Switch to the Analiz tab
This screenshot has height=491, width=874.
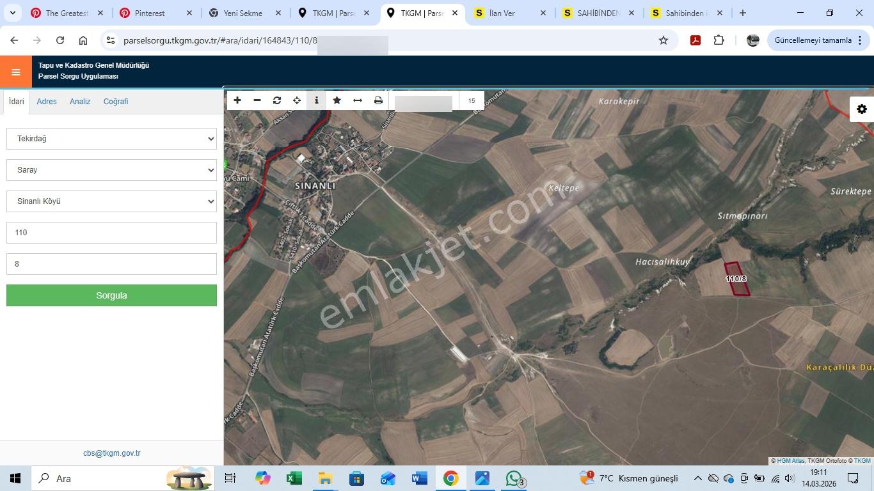80,102
